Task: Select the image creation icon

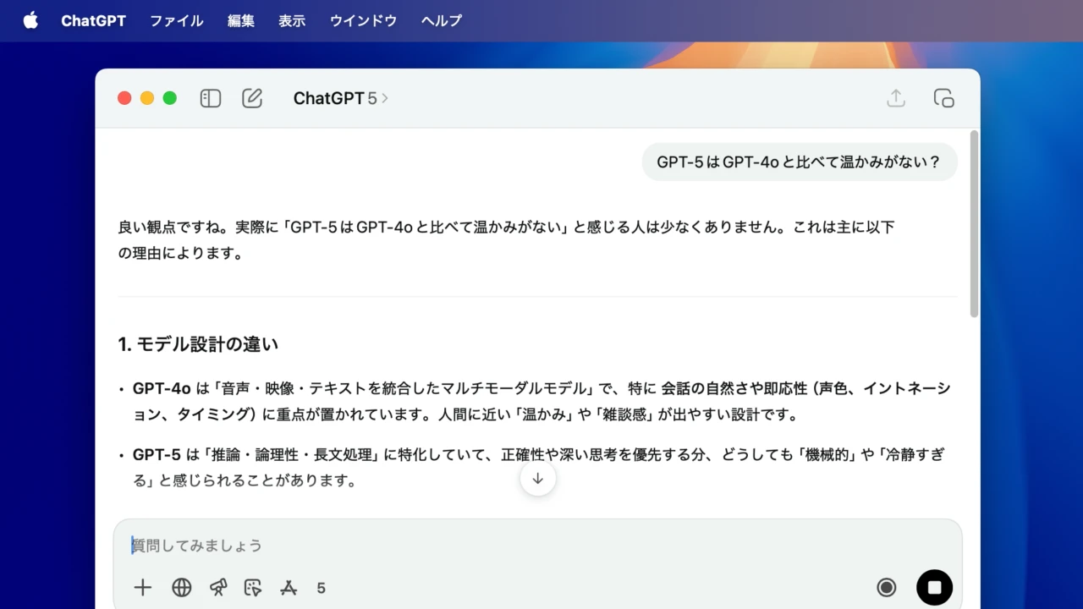Action: pos(253,588)
